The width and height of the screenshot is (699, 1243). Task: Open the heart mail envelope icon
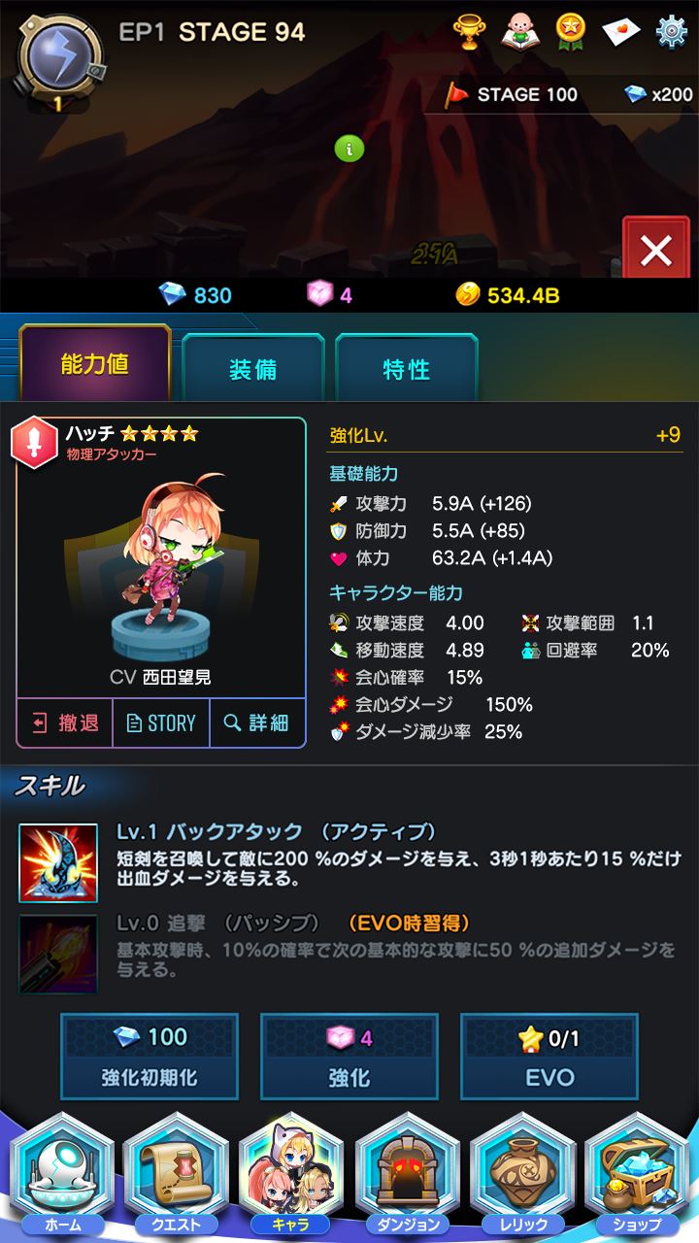pos(620,32)
